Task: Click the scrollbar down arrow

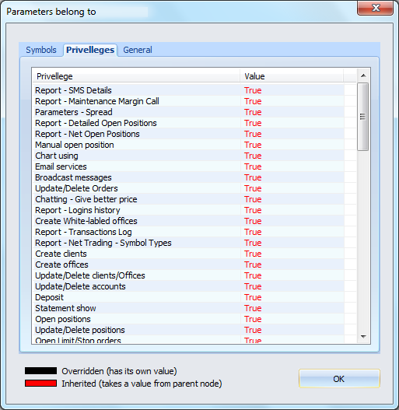Action: (363, 337)
